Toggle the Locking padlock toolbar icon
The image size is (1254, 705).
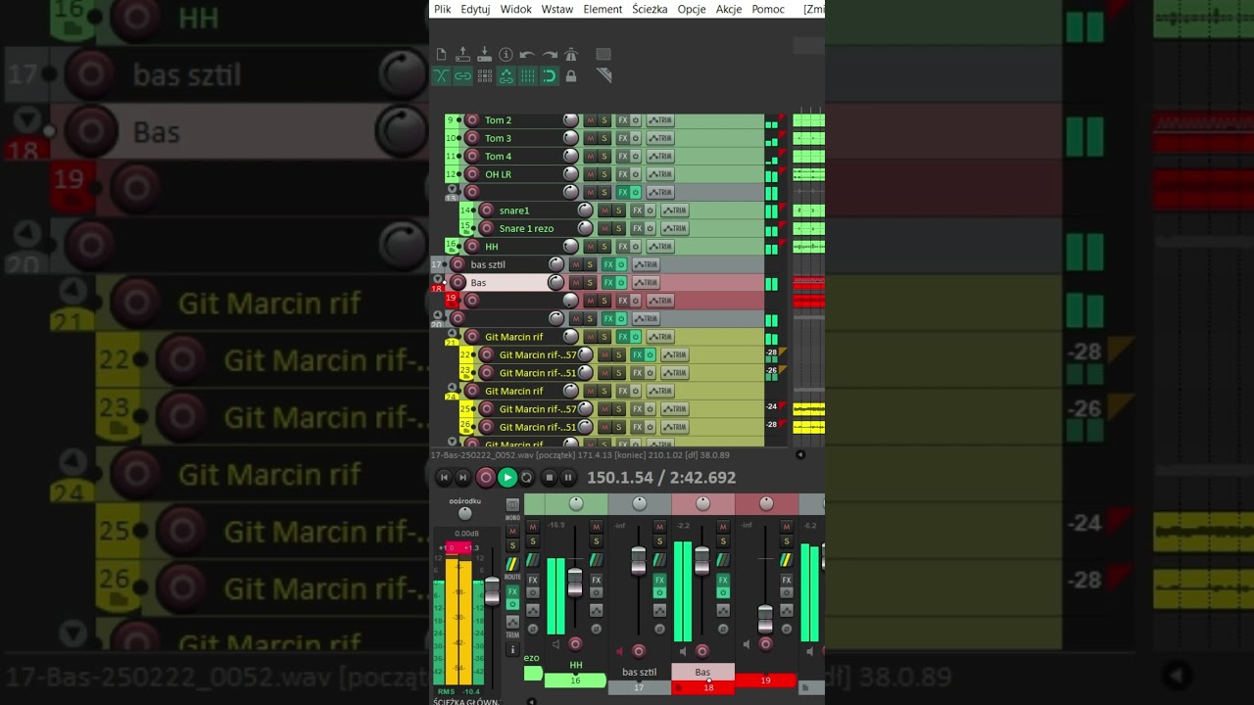click(x=571, y=75)
